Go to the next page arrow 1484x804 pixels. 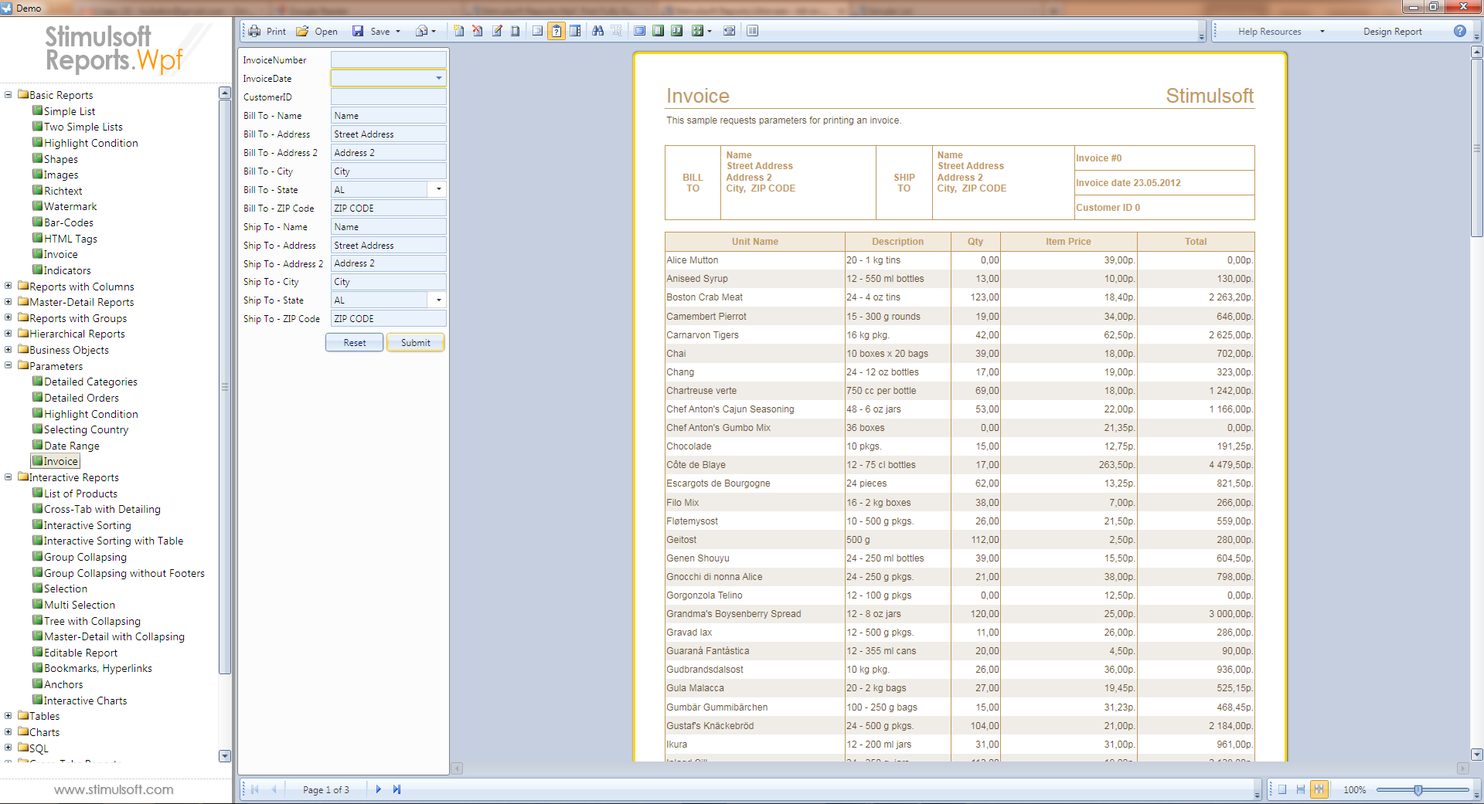[378, 789]
